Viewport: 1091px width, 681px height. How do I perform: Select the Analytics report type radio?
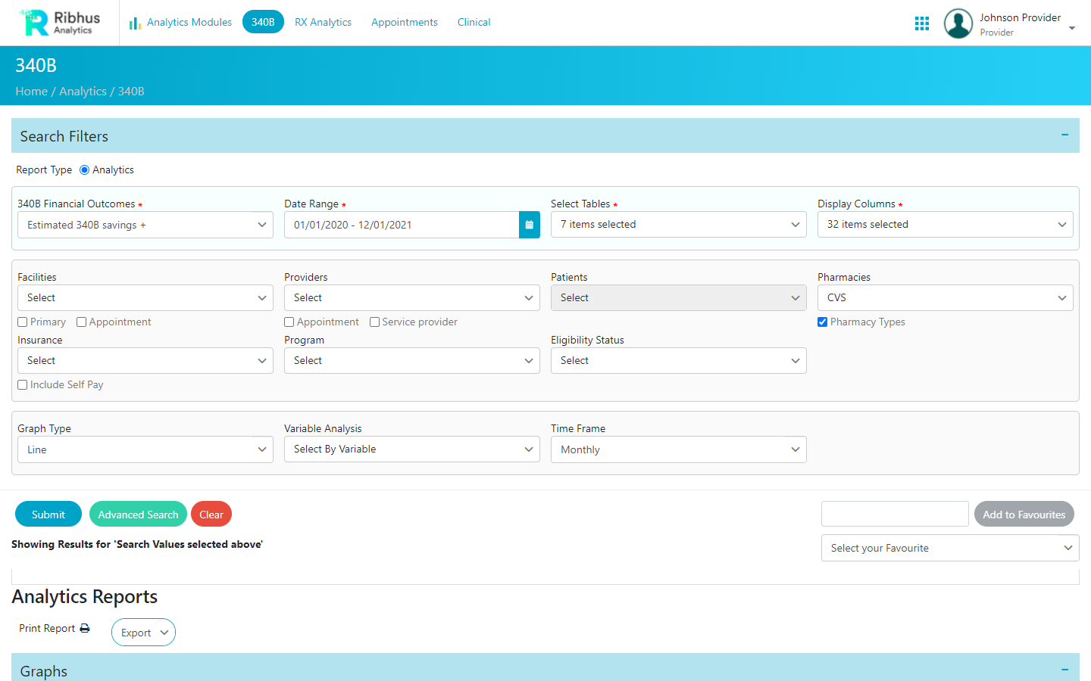pos(84,170)
